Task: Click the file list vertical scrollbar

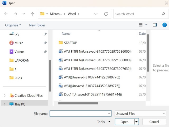Action: click(148, 53)
